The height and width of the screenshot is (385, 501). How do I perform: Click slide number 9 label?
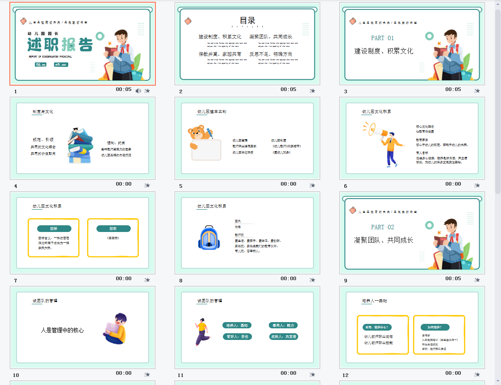pyautogui.click(x=346, y=280)
